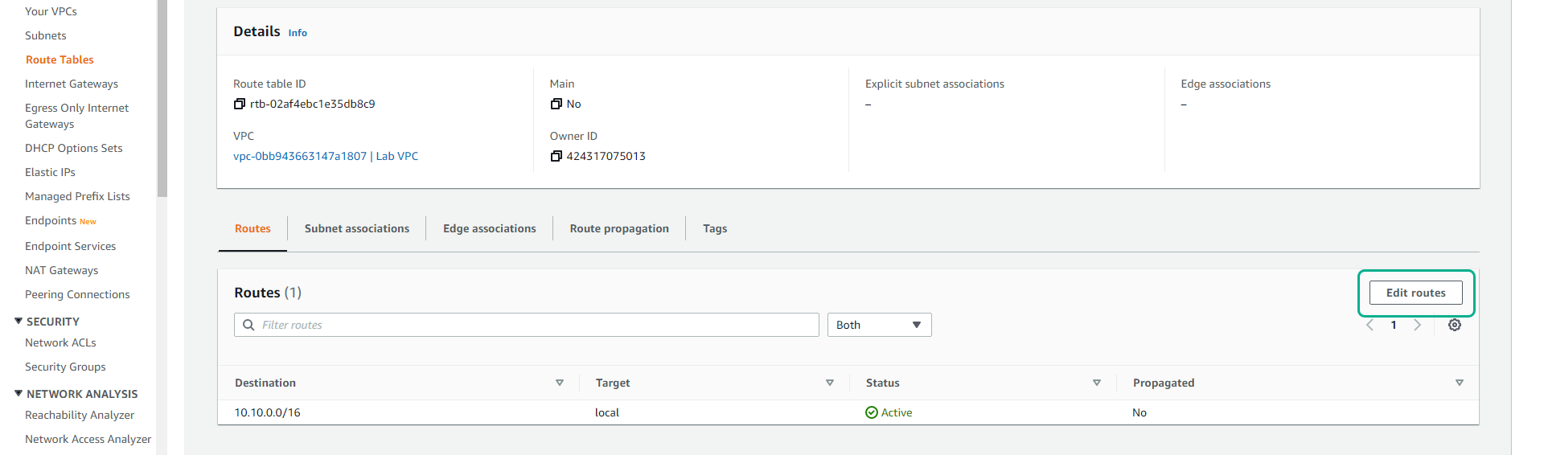Collapse the SECURITY sidebar section
1544x455 pixels.
pos(18,321)
